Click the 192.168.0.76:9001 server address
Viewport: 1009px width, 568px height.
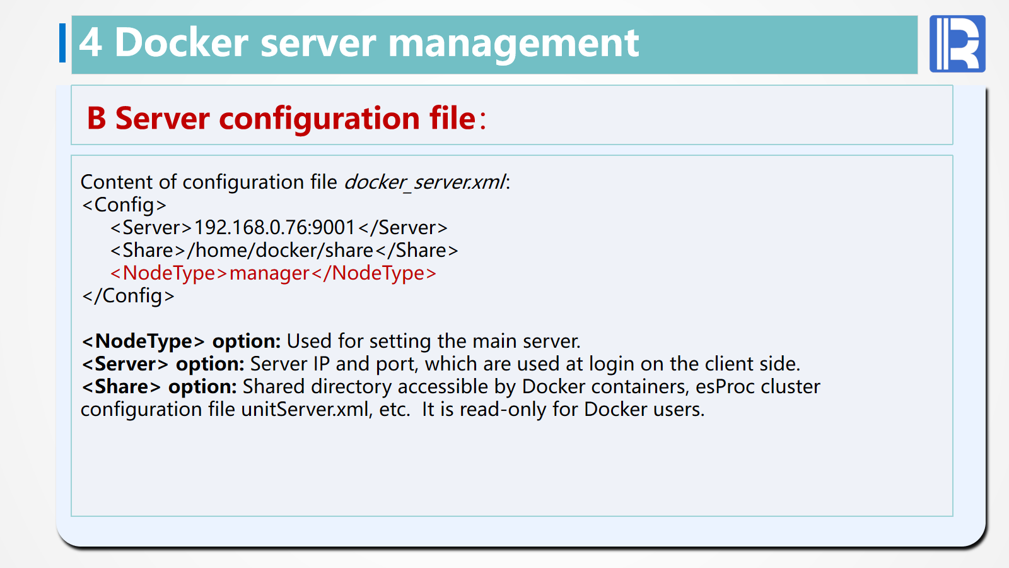[275, 228]
